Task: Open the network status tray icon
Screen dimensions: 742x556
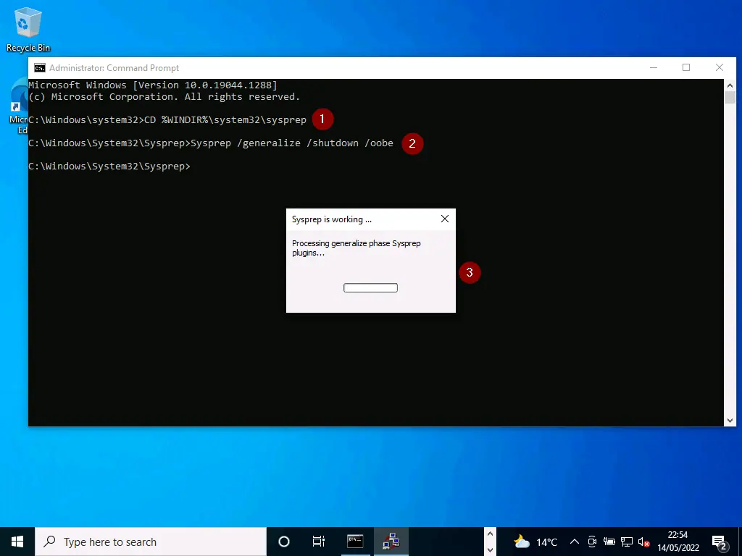Action: click(627, 542)
